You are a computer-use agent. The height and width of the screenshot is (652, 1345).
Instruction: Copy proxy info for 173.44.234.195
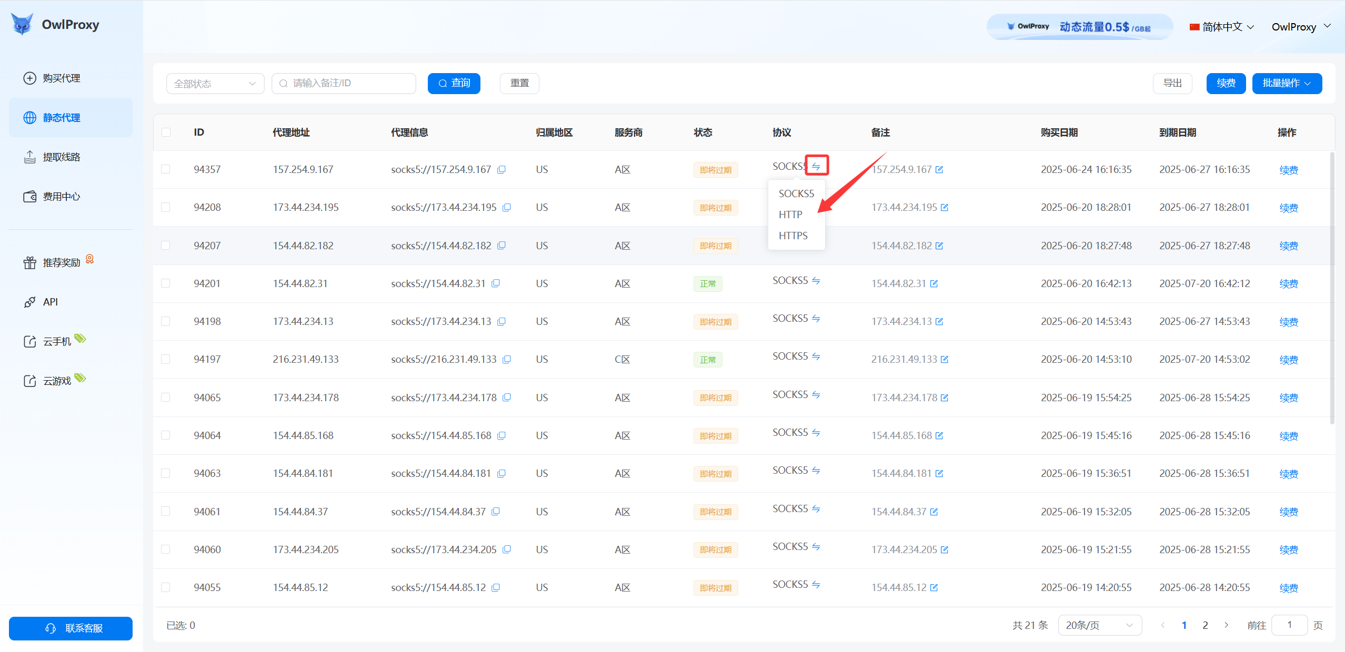(507, 208)
